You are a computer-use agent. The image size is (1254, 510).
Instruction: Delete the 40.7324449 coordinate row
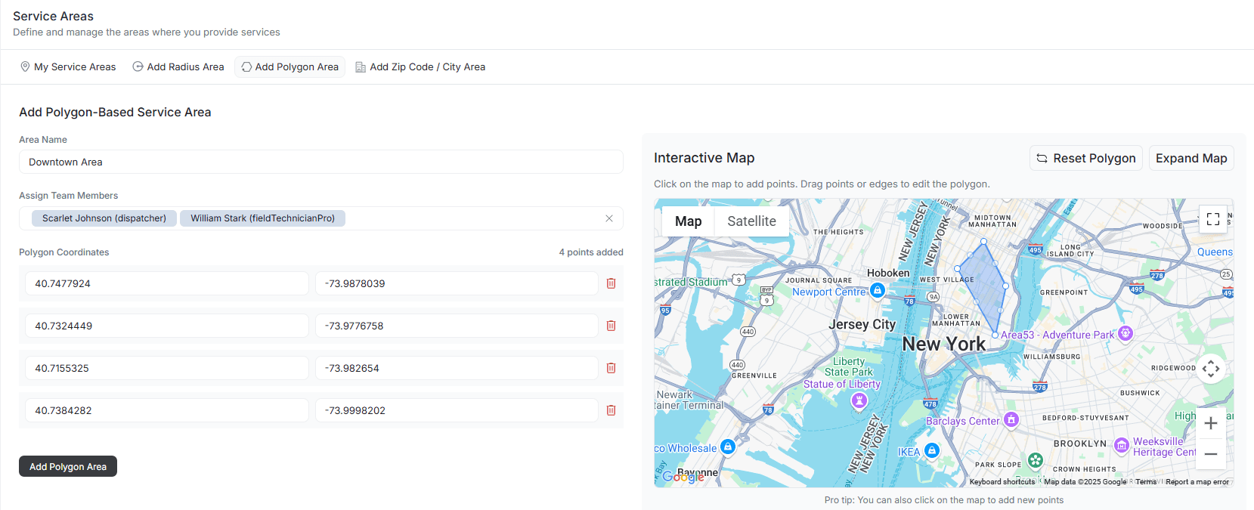(x=611, y=326)
